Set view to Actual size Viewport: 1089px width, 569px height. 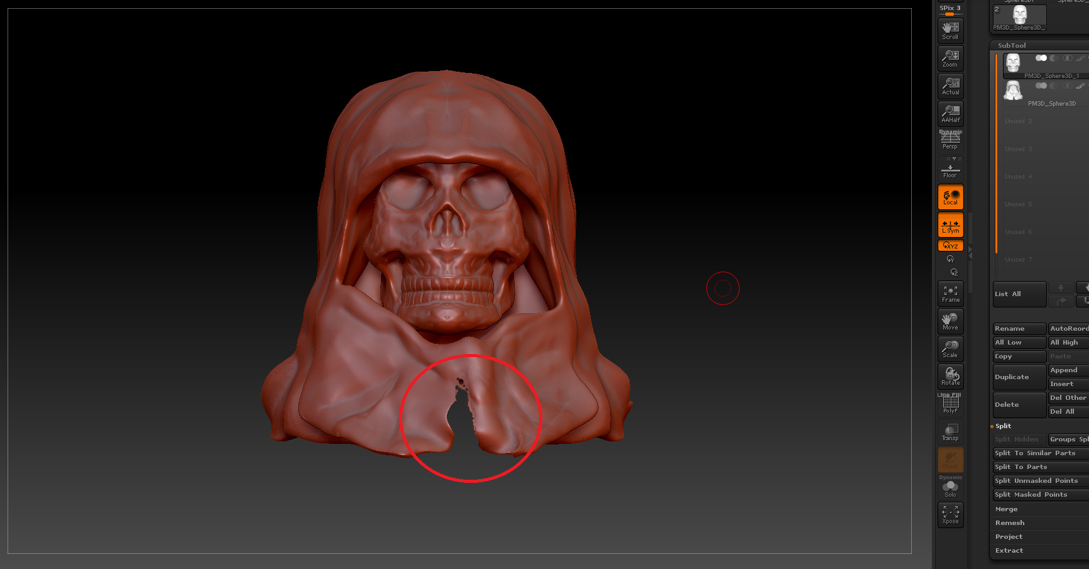click(x=950, y=86)
